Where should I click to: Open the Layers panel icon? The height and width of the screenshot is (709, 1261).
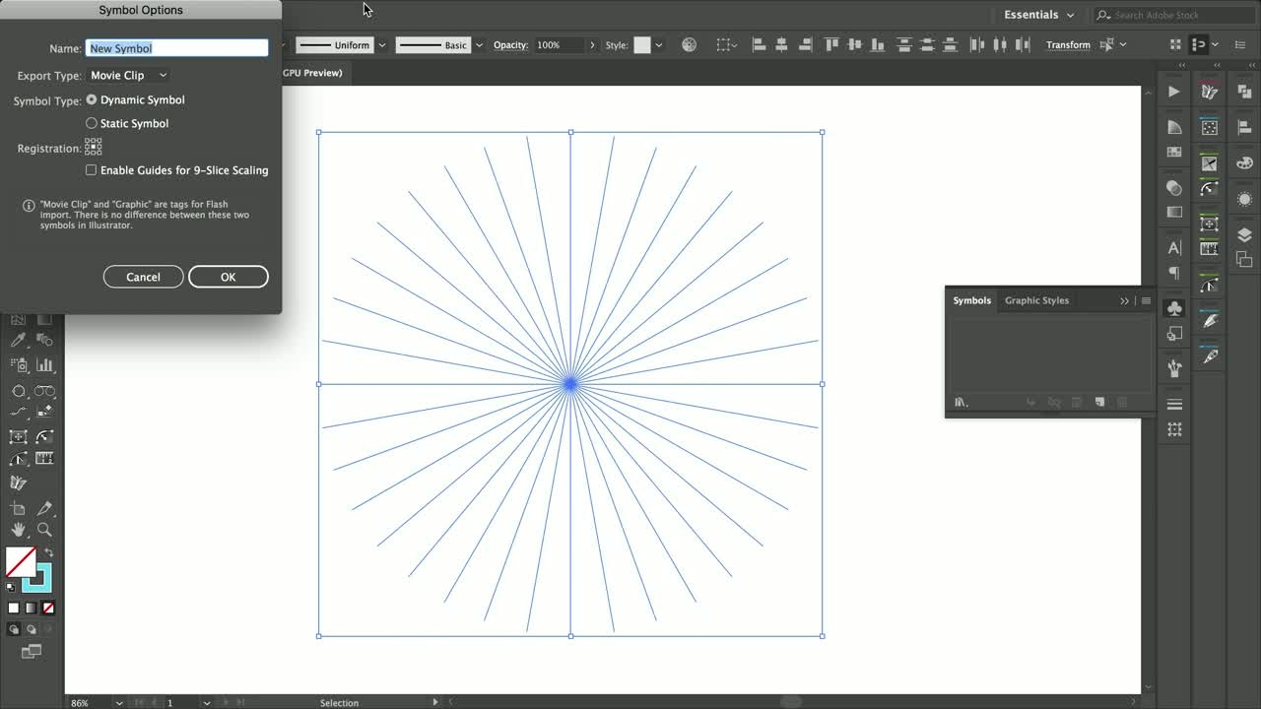1244,234
